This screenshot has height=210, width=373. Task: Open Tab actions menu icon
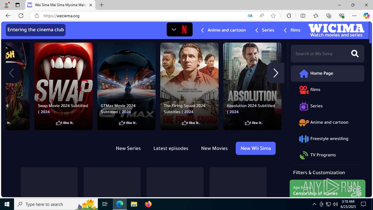[x=17, y=5]
